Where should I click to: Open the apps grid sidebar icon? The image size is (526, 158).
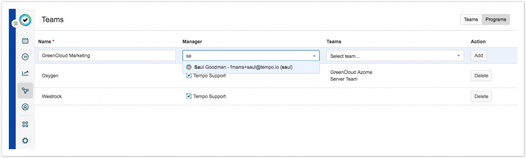click(x=25, y=124)
